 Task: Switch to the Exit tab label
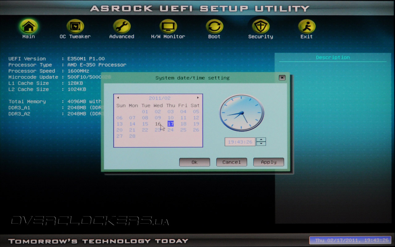(306, 37)
